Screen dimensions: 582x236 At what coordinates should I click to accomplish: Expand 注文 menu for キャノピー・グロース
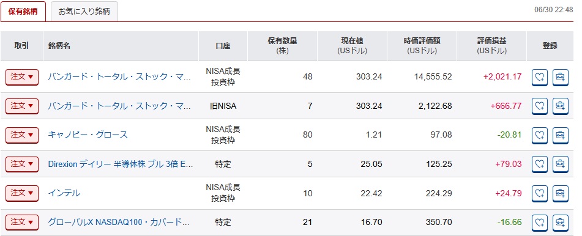point(22,135)
